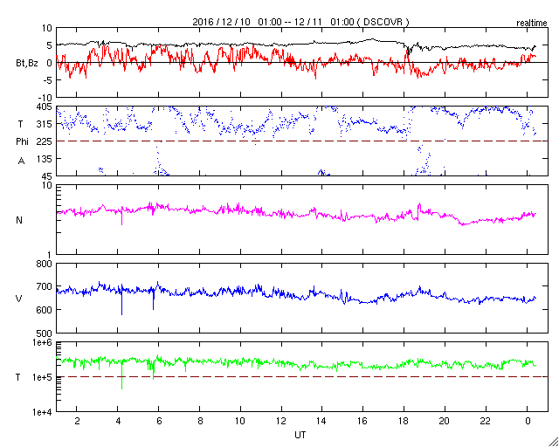
Task: Click the "4" hour label on the UT axis
Action: [118, 422]
